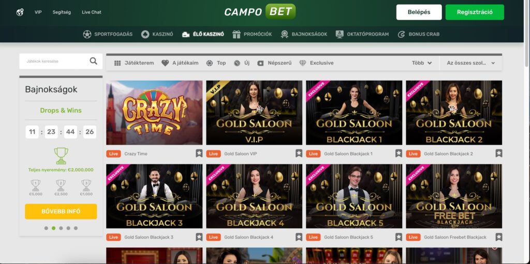Click the Regisztráció button
Image resolution: width=530 pixels, height=264 pixels.
pos(475,12)
